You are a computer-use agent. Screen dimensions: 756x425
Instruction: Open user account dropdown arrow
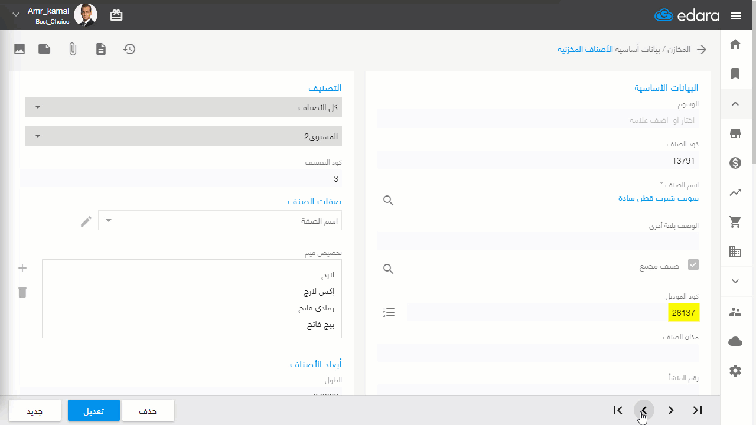click(x=16, y=15)
